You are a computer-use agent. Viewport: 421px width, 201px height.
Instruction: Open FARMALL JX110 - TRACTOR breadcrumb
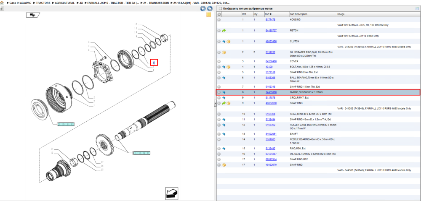coord(112,3)
